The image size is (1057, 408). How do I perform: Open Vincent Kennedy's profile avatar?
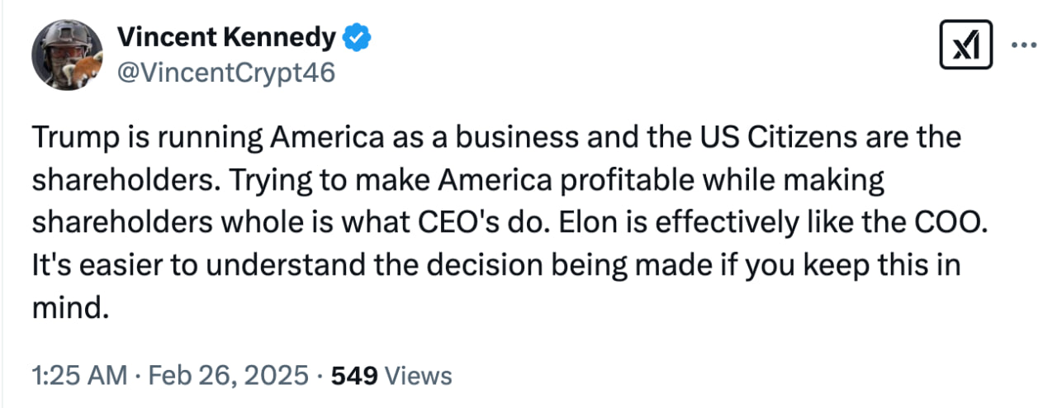pyautogui.click(x=67, y=55)
